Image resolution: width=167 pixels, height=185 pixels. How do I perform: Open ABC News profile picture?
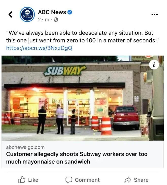click(x=27, y=14)
